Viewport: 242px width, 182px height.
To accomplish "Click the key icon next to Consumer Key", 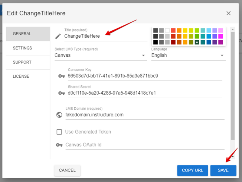I will click(61, 76).
